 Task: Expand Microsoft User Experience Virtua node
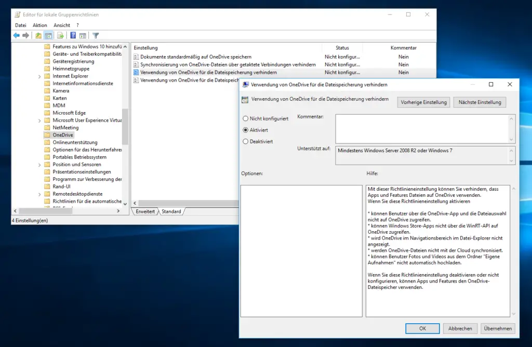tap(39, 121)
